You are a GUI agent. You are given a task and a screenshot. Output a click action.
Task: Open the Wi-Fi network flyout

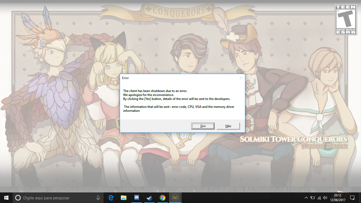pos(319,198)
